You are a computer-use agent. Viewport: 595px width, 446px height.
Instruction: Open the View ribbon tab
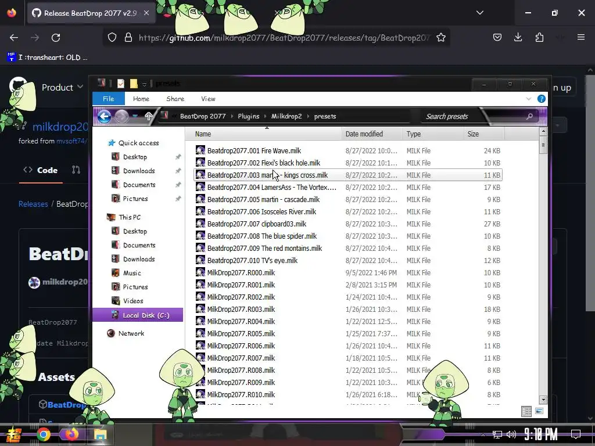tap(208, 99)
